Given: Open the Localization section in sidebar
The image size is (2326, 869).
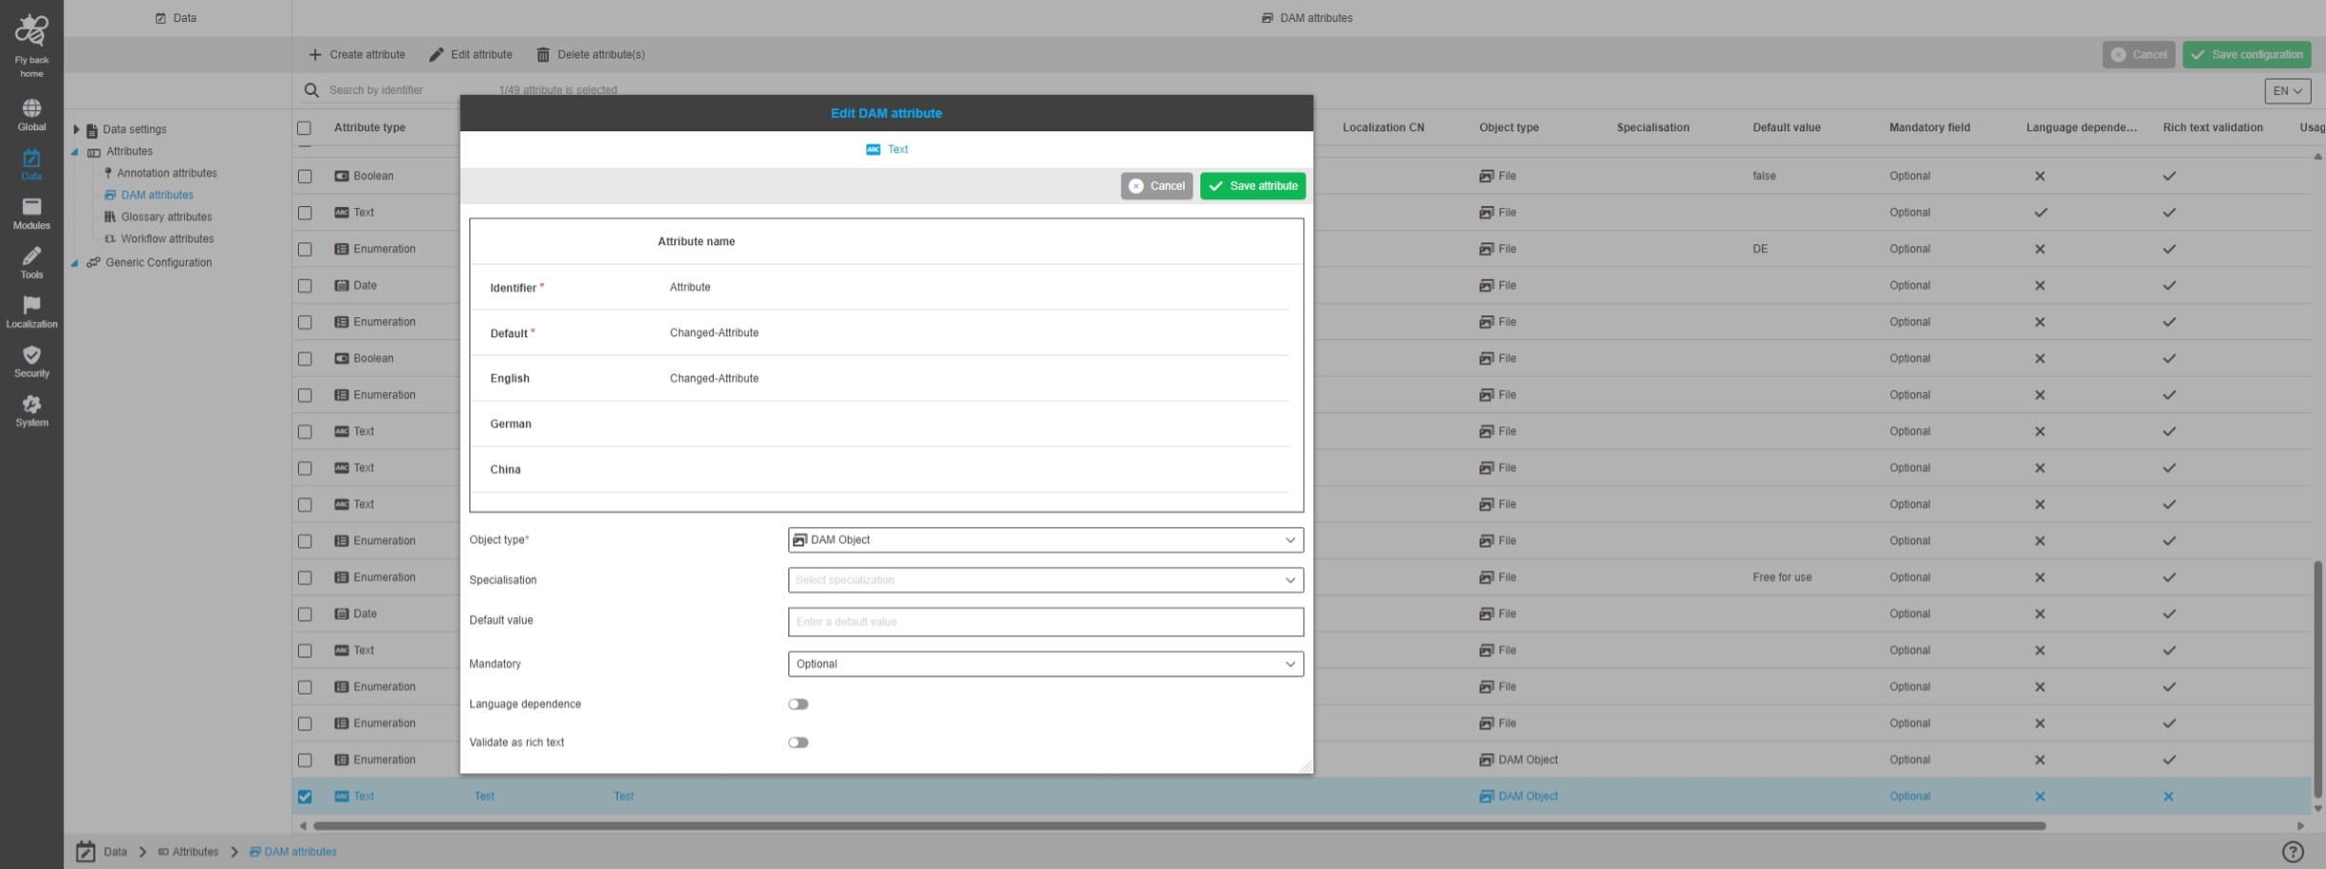Looking at the screenshot, I should (x=32, y=312).
